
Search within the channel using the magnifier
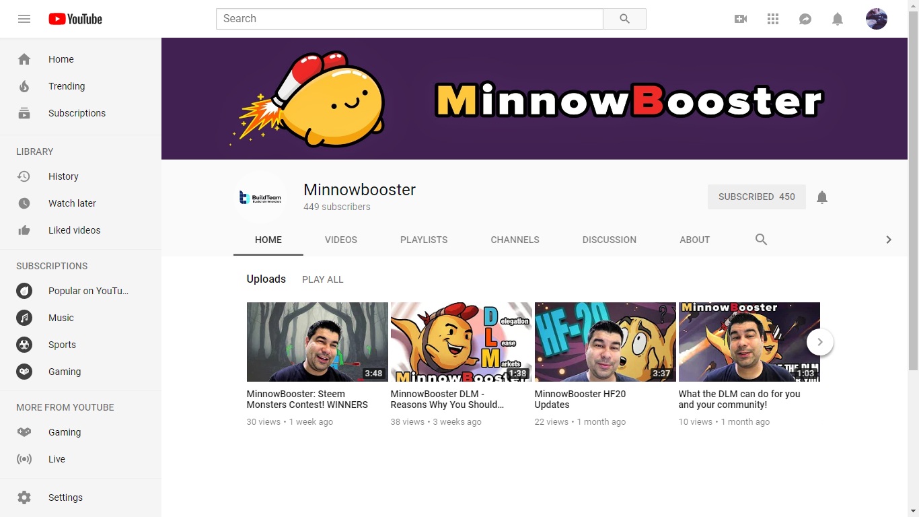(761, 240)
